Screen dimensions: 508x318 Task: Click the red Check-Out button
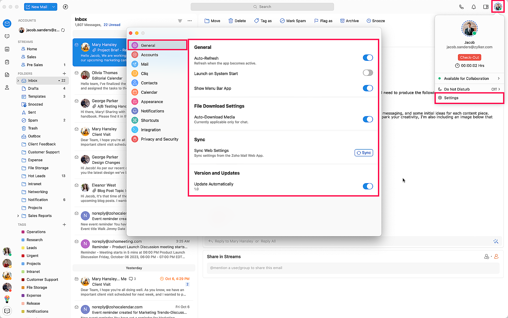pos(469,57)
